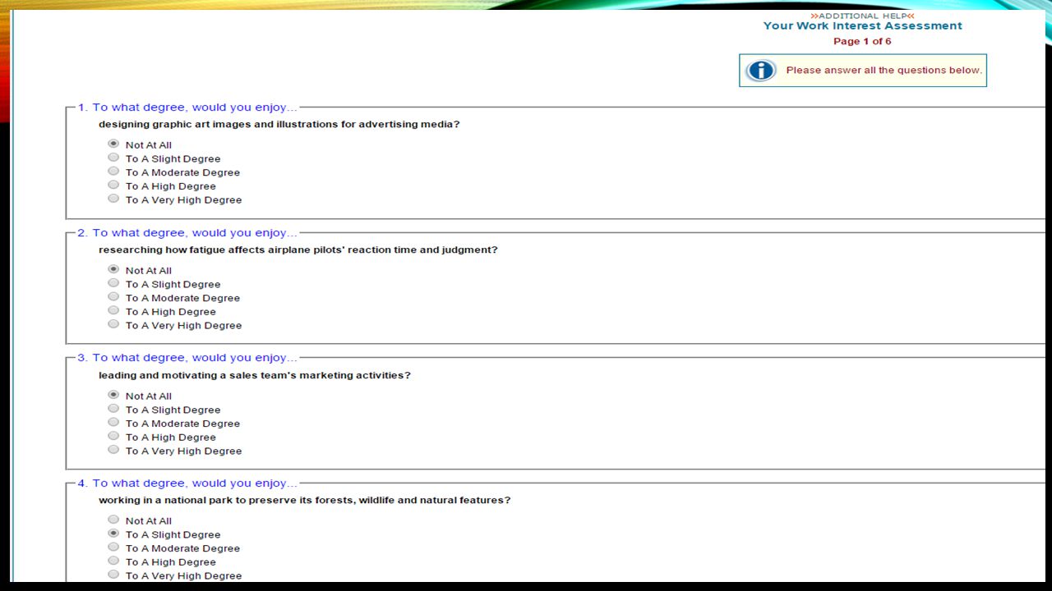Select To A Moderate Degree for question 2
This screenshot has height=591, width=1052.
tap(113, 297)
